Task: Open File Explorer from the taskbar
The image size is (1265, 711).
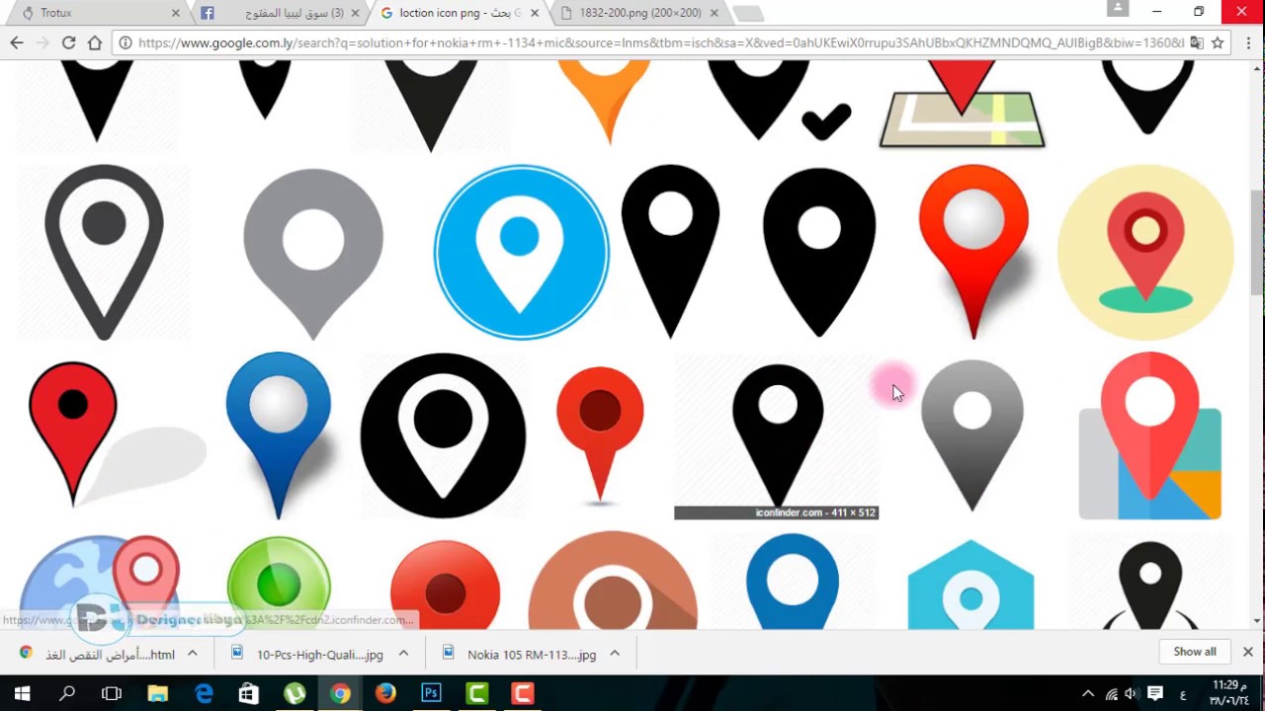Action: (157, 693)
